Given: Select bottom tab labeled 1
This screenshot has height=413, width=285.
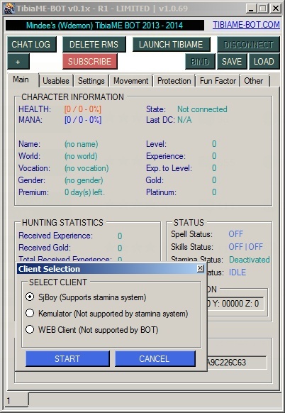Looking at the screenshot, I should point(16,400).
